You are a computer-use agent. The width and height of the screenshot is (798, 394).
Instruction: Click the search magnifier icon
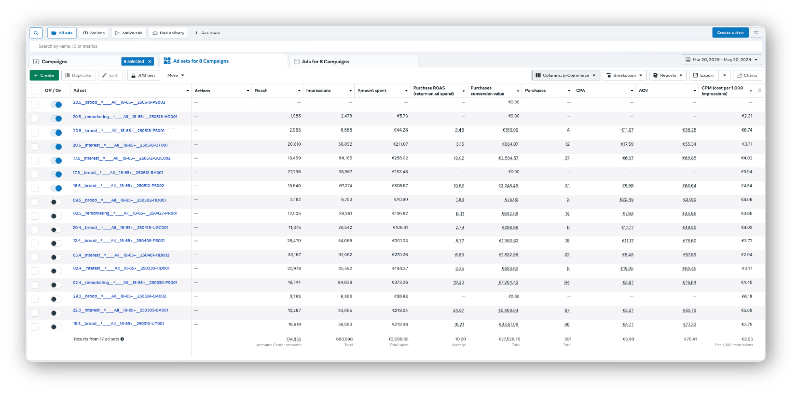[36, 33]
